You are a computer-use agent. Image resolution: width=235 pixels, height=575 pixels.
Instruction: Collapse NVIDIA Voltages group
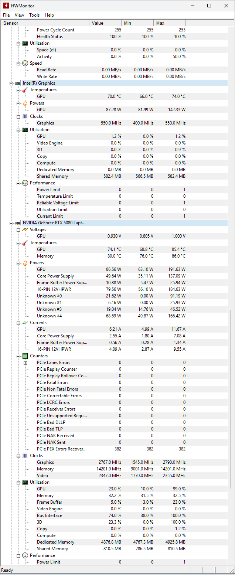coord(18,229)
